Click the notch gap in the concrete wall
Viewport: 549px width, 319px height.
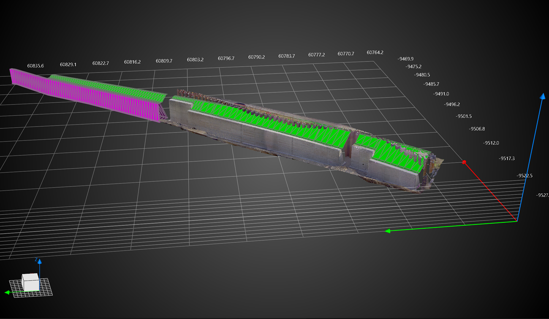tap(351, 149)
